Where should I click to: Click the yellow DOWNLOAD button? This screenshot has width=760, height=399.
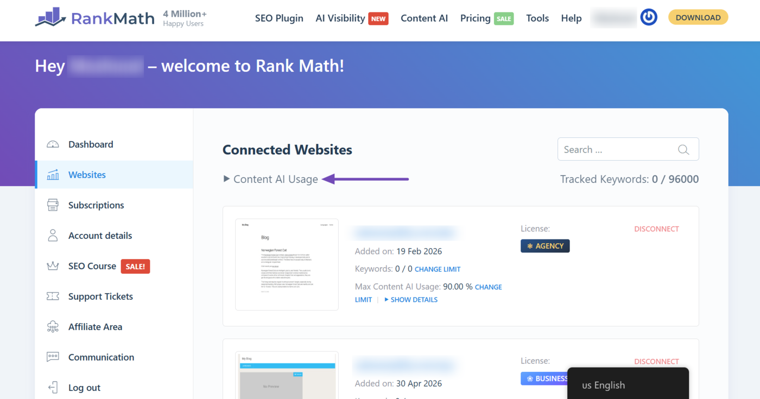pyautogui.click(x=698, y=17)
